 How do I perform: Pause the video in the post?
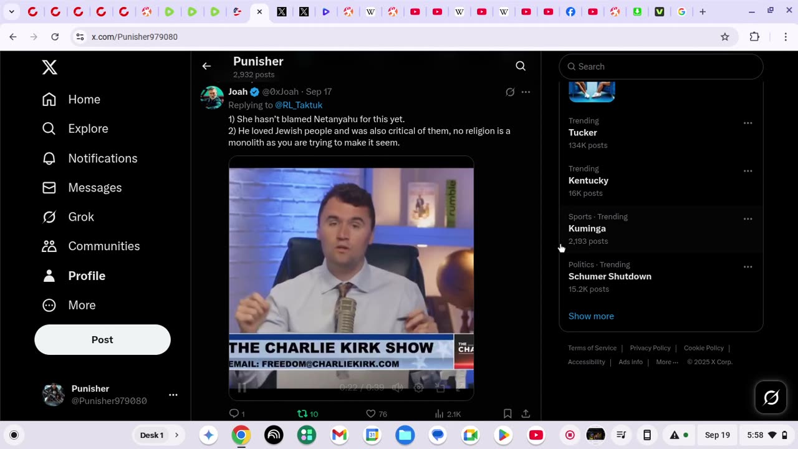242,388
